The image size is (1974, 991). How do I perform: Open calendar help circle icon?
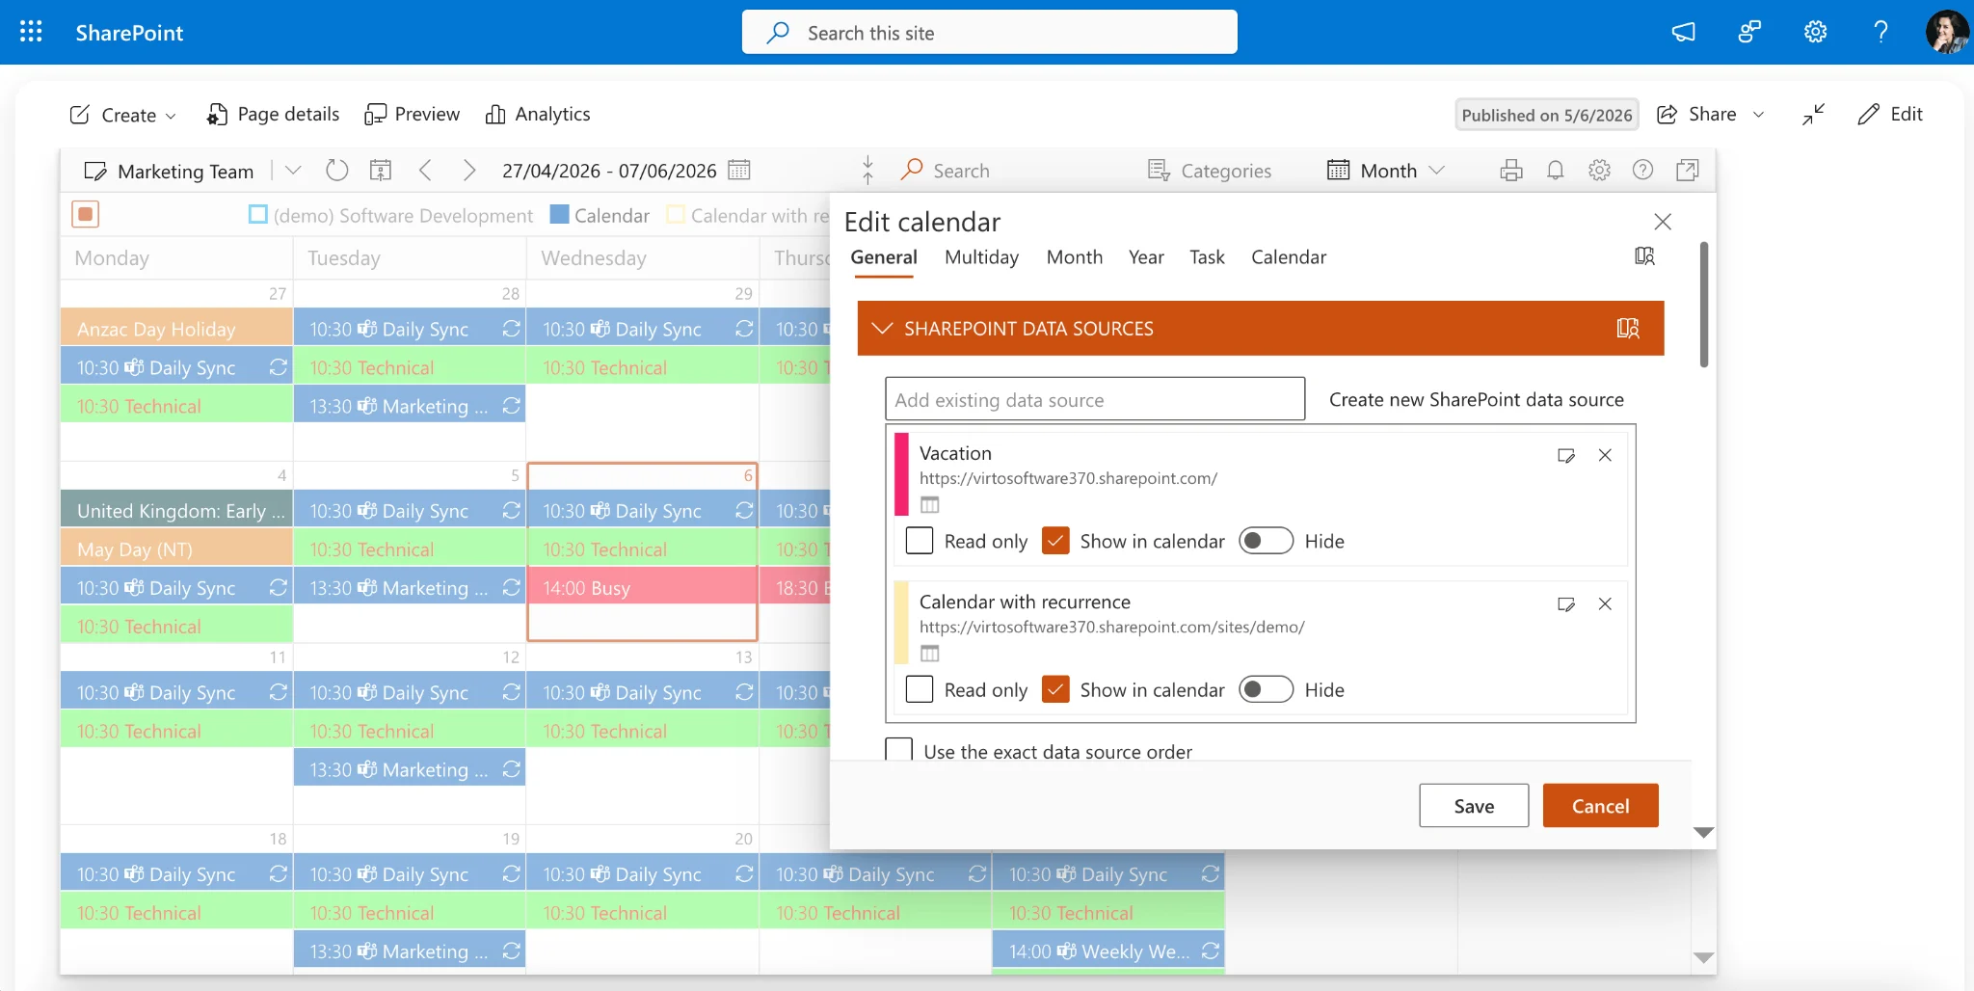pos(1642,171)
